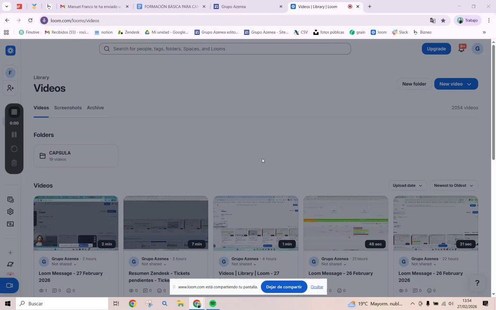This screenshot has width=496, height=310.
Task: Open the notifications bell showing 9+
Action: (462, 48)
